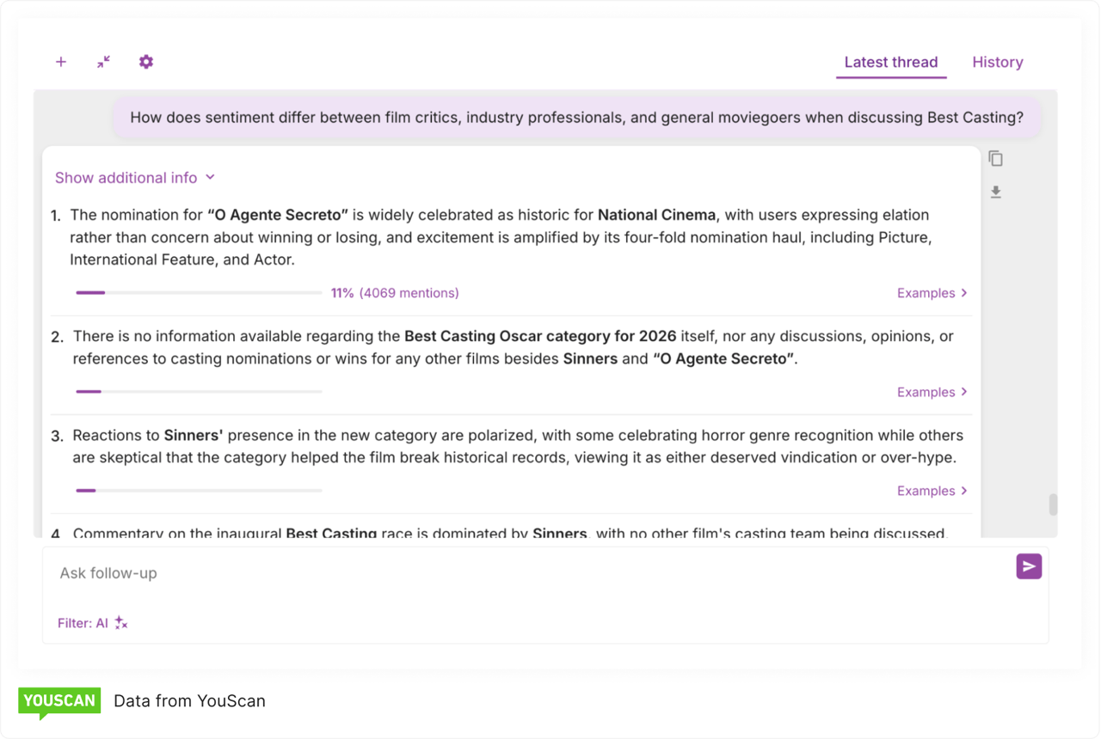1101x739 pixels.
Task: Select the Latest thread tab
Action: [890, 62]
